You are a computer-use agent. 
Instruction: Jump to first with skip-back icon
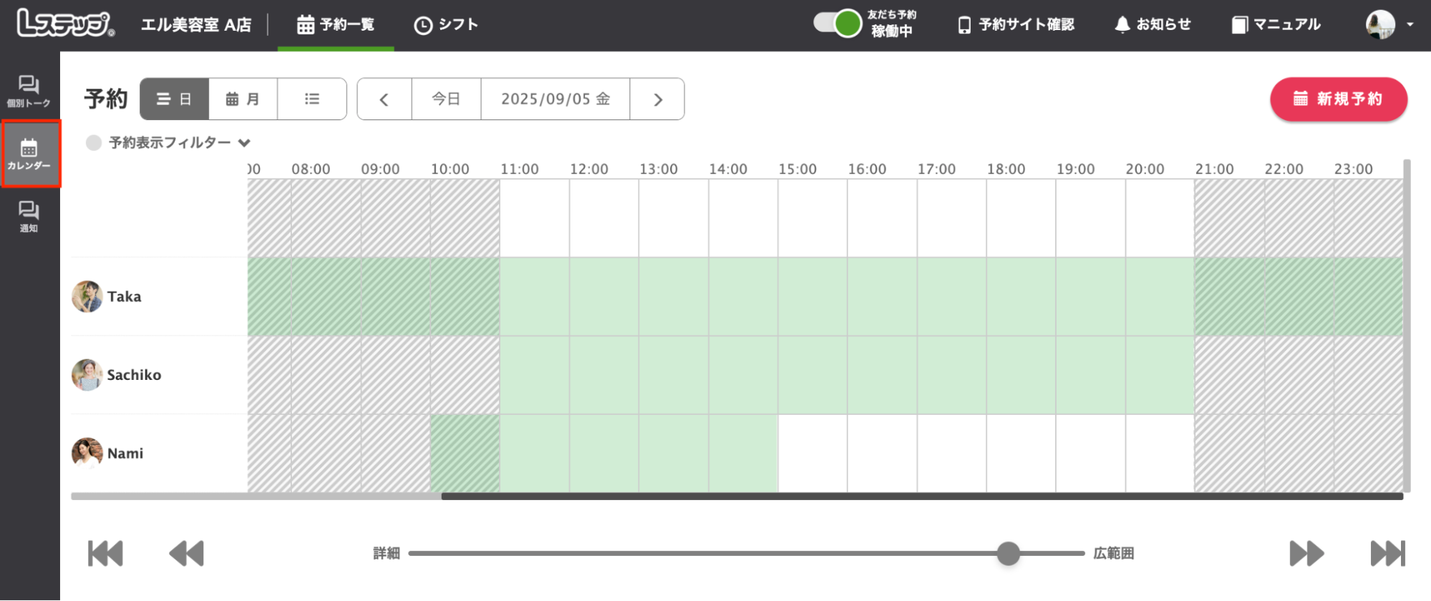[x=105, y=553]
